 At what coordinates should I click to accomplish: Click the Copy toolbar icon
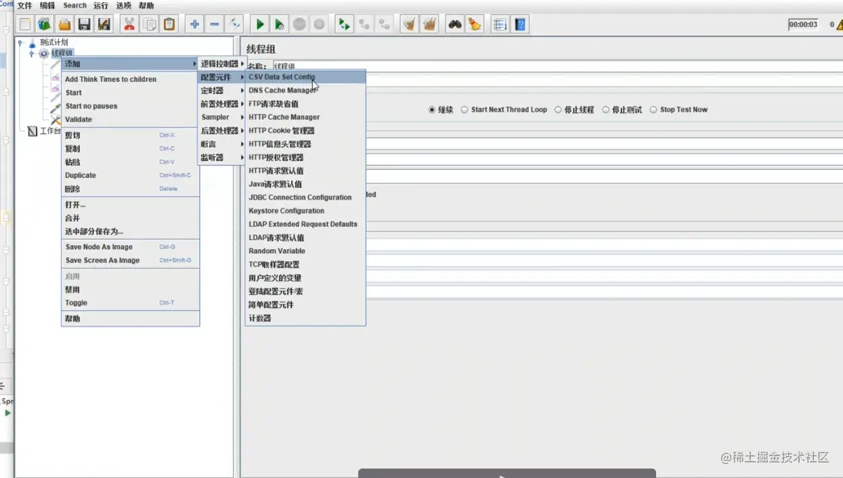click(x=149, y=24)
